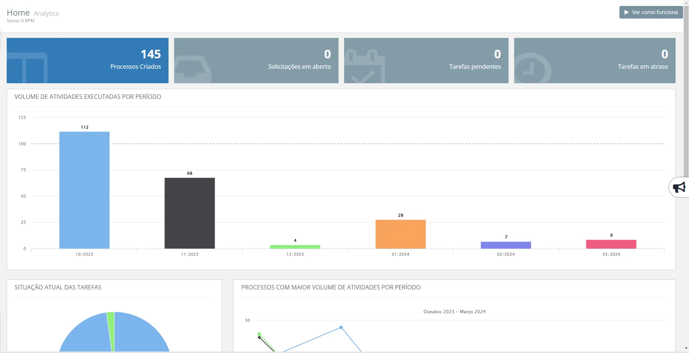Click the green square marker on line chart

[259, 334]
